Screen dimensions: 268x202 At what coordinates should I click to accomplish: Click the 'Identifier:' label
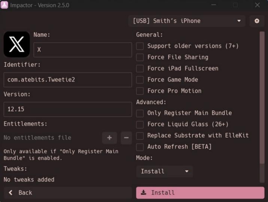tap(22, 65)
